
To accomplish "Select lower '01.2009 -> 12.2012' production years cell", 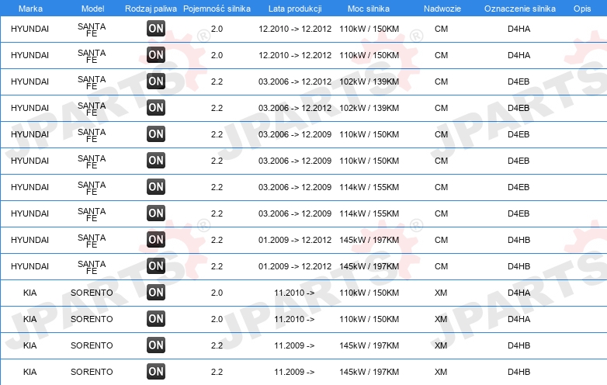I will point(295,266).
